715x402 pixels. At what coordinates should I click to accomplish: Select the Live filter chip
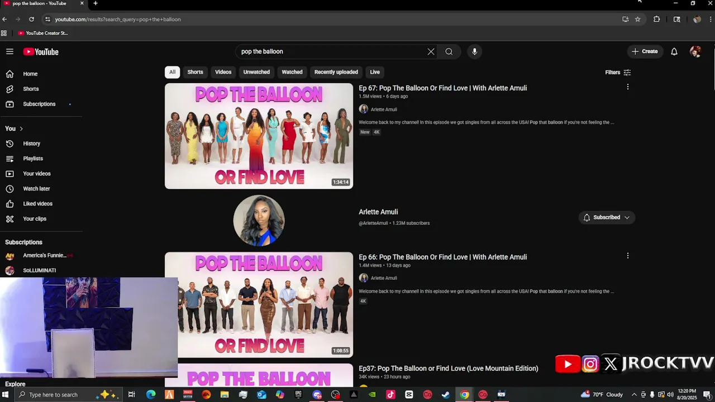tap(375, 72)
